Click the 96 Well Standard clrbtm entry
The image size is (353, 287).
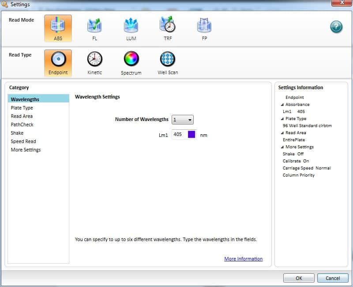[307, 126]
